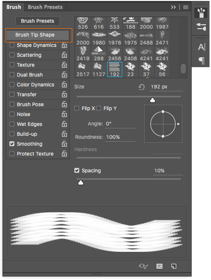Open the panel options menu
This screenshot has width=211, height=280.
click(x=186, y=7)
